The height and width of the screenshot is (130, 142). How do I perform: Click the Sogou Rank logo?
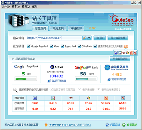[83, 67]
